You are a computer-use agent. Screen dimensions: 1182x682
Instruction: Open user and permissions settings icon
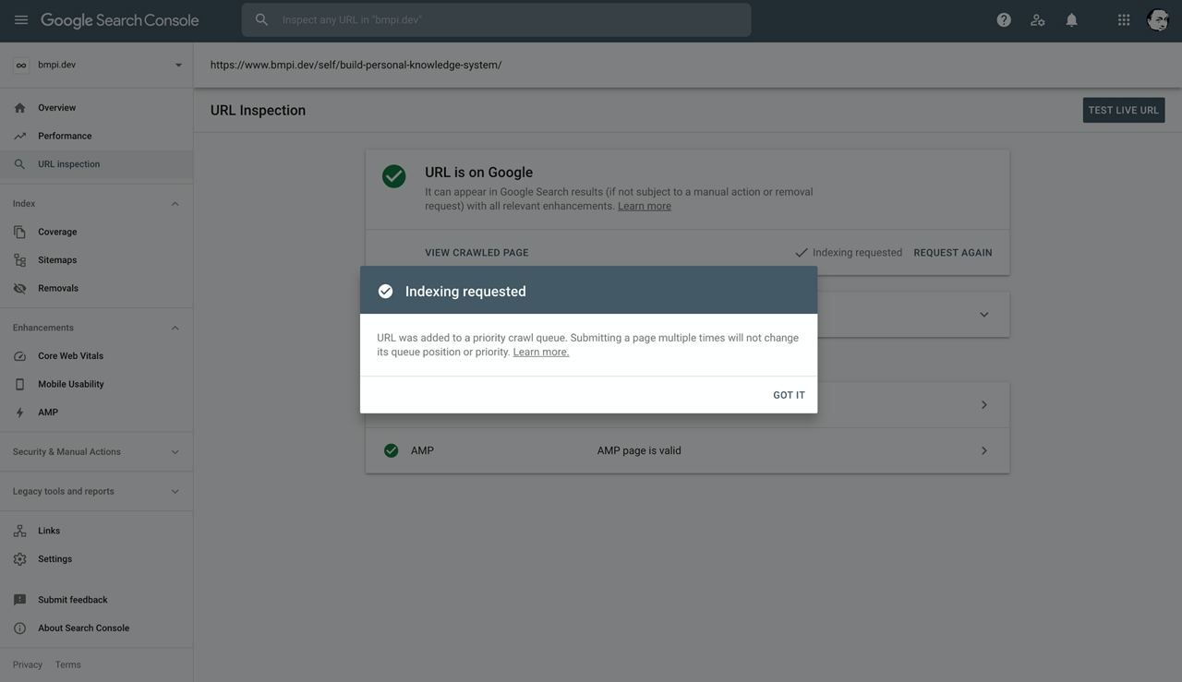(x=1038, y=19)
